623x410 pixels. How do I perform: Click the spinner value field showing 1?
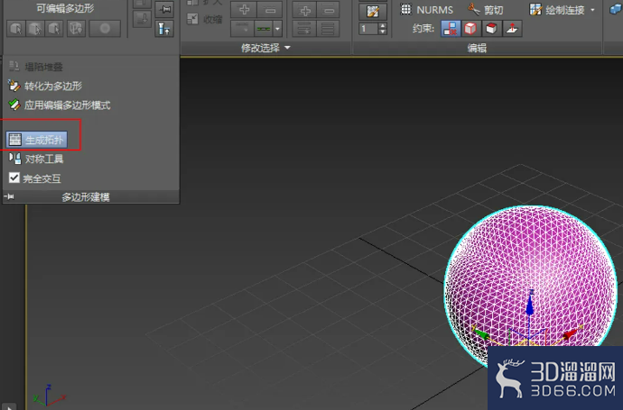(x=368, y=29)
